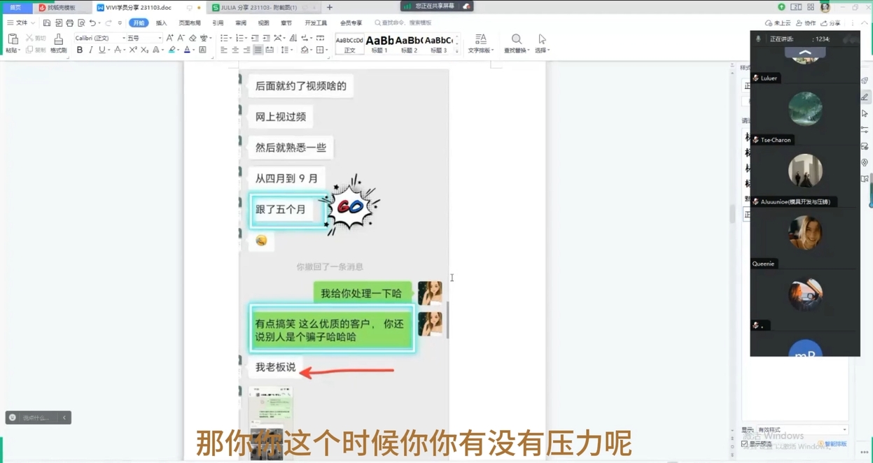Click the microphone icon in meeting panel
The height and width of the screenshot is (463, 873).
tap(757, 38)
